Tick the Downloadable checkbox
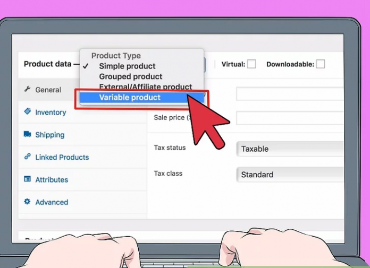The width and height of the screenshot is (370, 268). pos(320,64)
